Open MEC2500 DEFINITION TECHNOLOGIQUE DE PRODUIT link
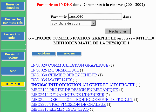 pos(82,100)
